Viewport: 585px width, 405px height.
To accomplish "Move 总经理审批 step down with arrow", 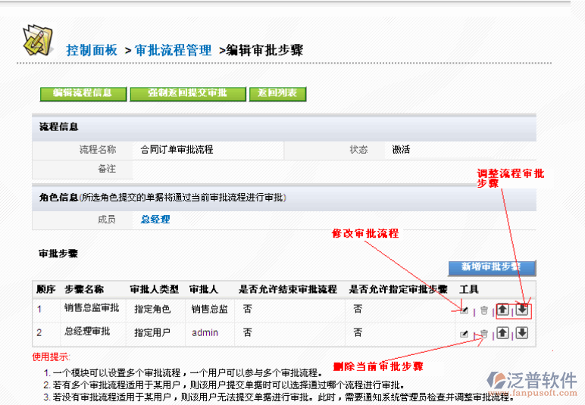I will [521, 333].
